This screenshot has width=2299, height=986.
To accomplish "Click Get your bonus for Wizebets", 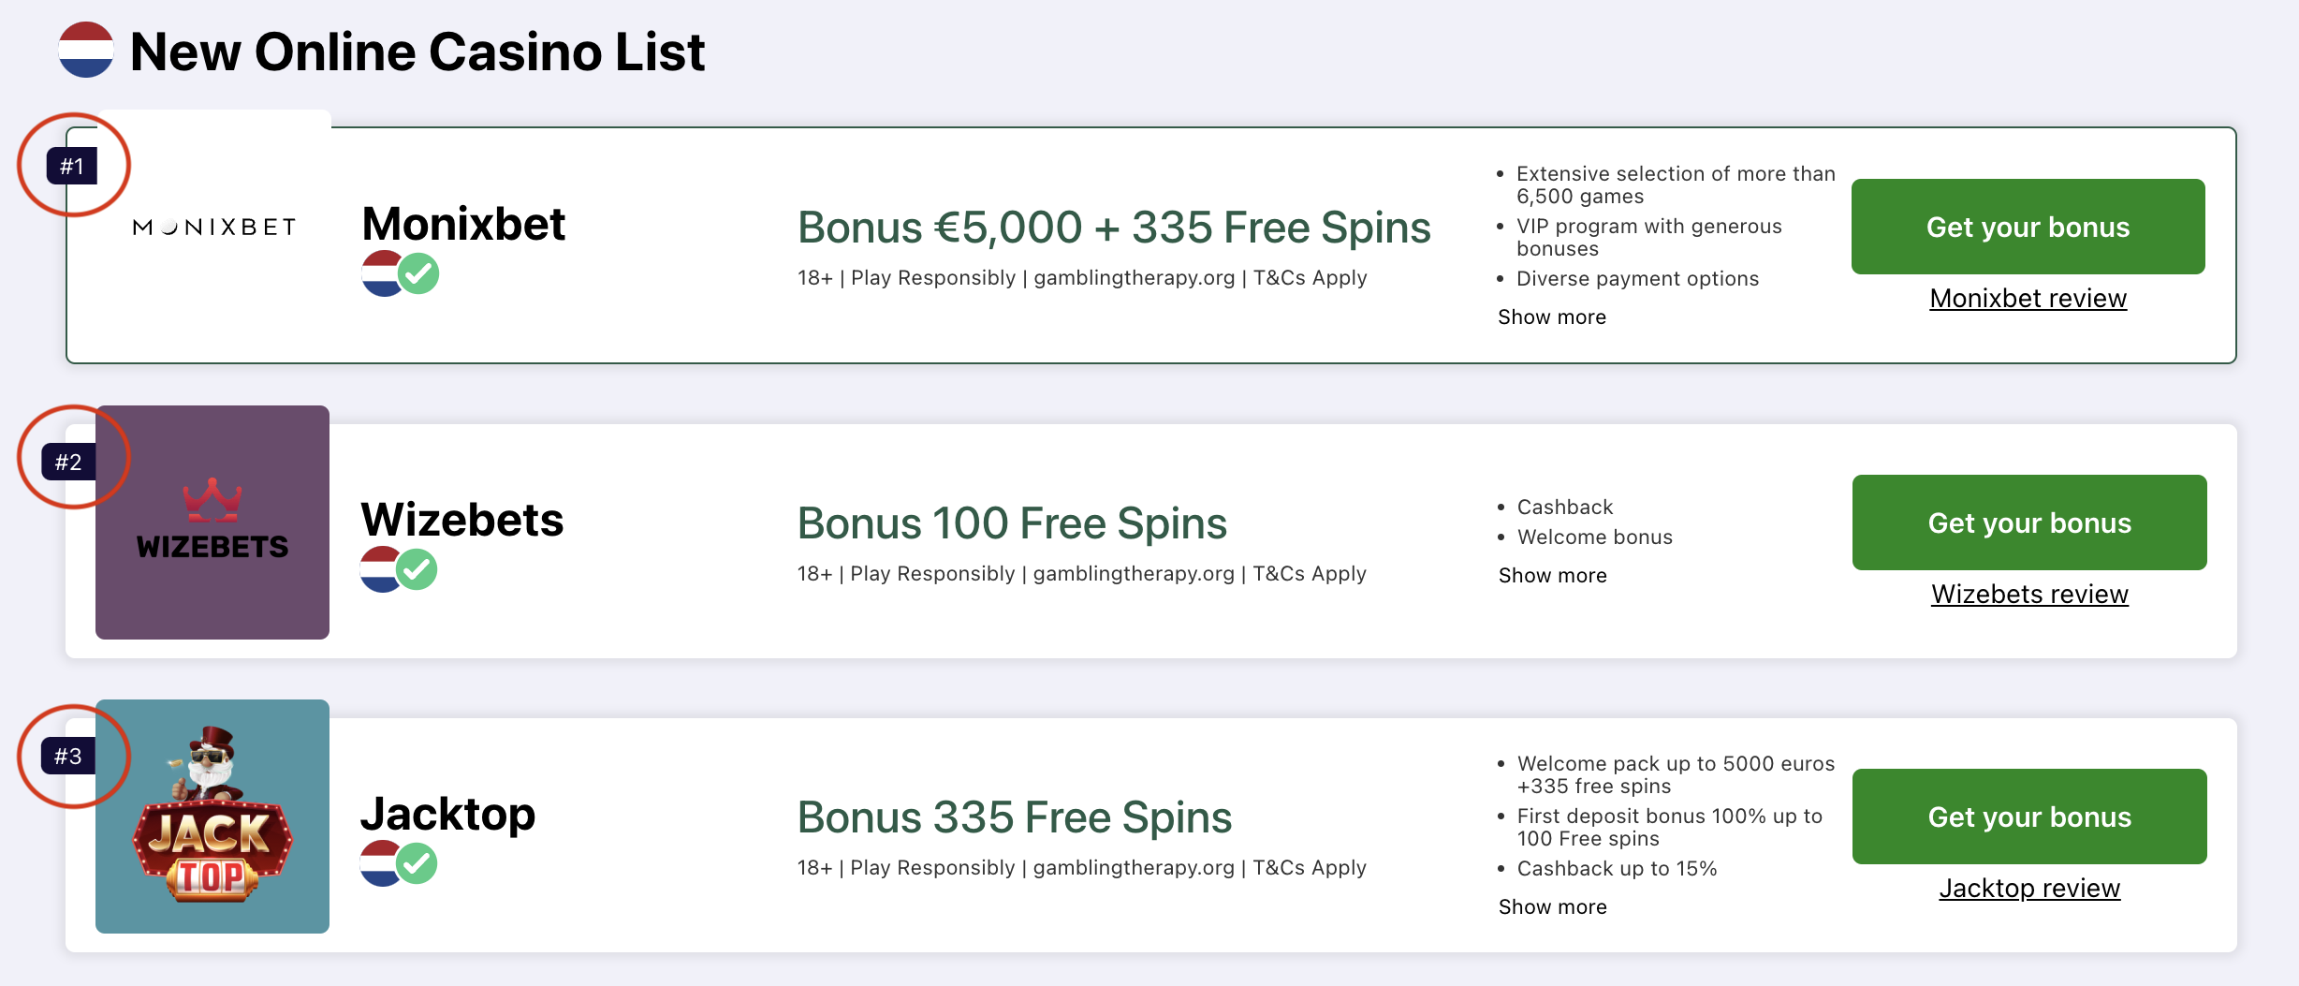I will click(2029, 522).
